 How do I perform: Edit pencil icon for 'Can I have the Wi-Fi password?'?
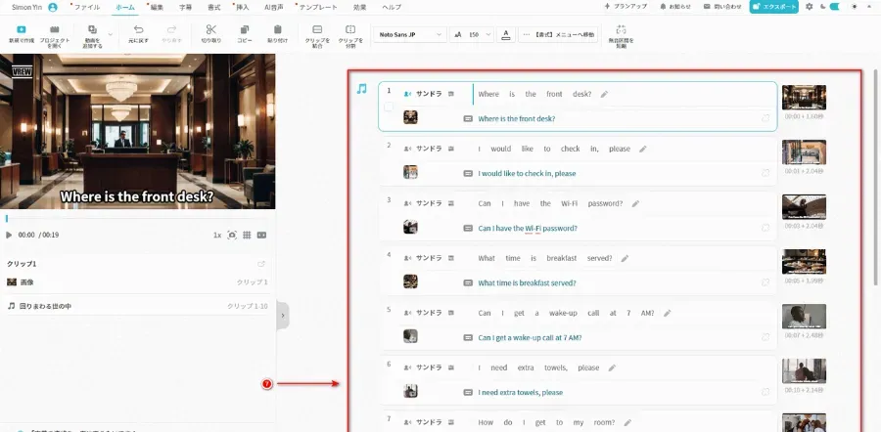point(635,203)
